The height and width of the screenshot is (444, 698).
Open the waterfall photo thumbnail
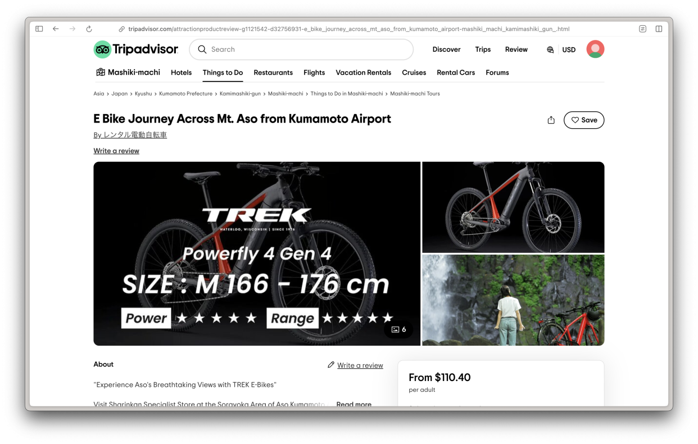[x=513, y=300]
